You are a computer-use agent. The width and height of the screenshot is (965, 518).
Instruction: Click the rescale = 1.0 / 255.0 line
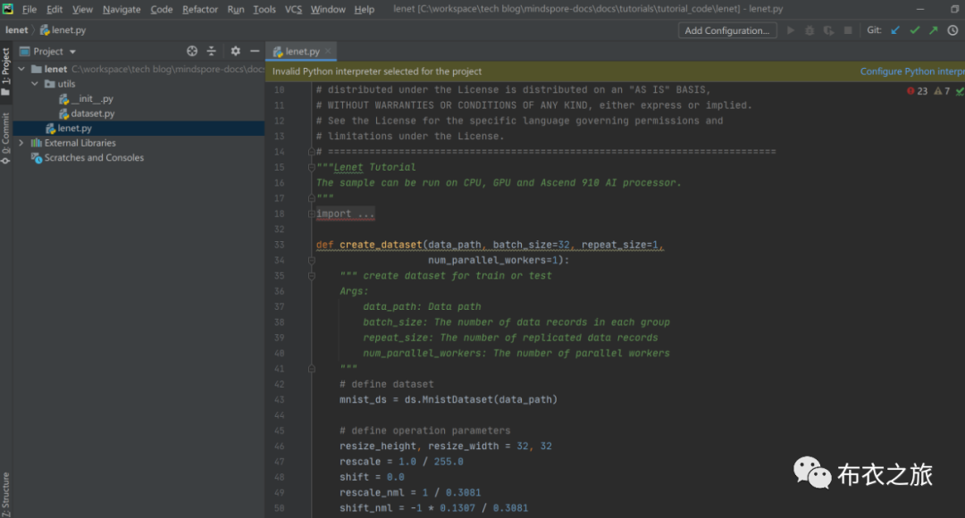pyautogui.click(x=401, y=462)
